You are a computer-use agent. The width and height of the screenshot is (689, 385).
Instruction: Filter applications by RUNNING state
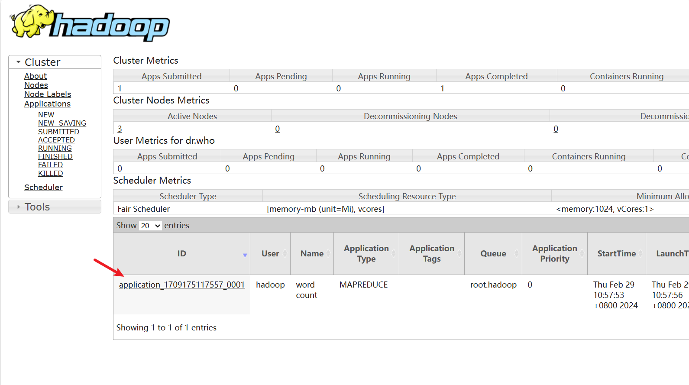(x=55, y=148)
